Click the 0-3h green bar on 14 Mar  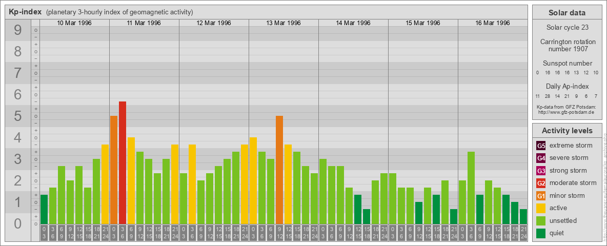323,192
